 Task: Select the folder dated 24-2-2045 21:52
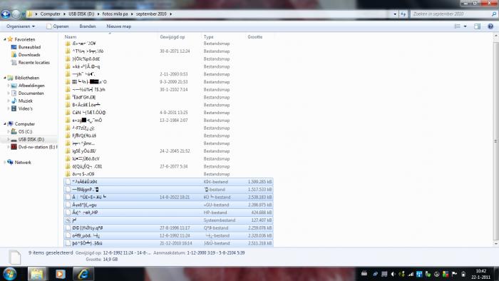pyautogui.click(x=168, y=151)
